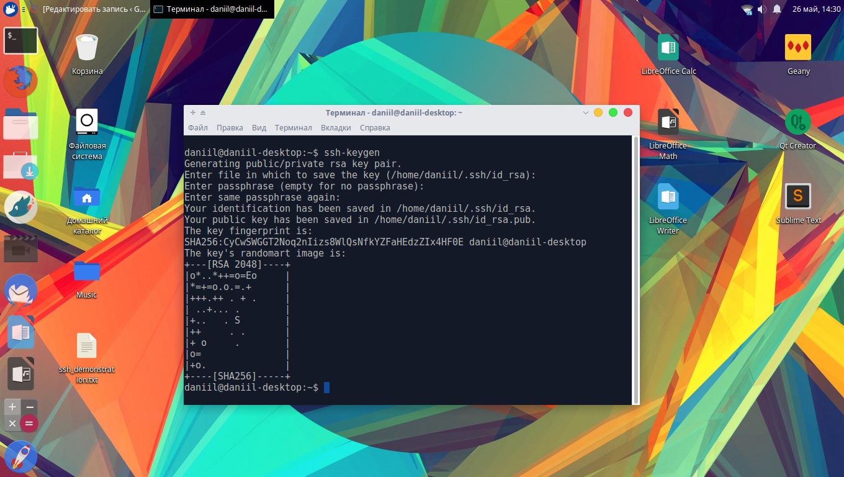The image size is (844, 477).
Task: Open the Правка menu in terminal
Action: [x=230, y=127]
